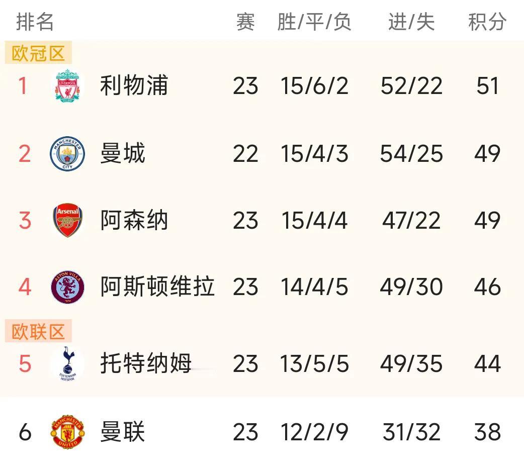Click the 排名 column header
The height and width of the screenshot is (476, 524).
[x=35, y=22]
